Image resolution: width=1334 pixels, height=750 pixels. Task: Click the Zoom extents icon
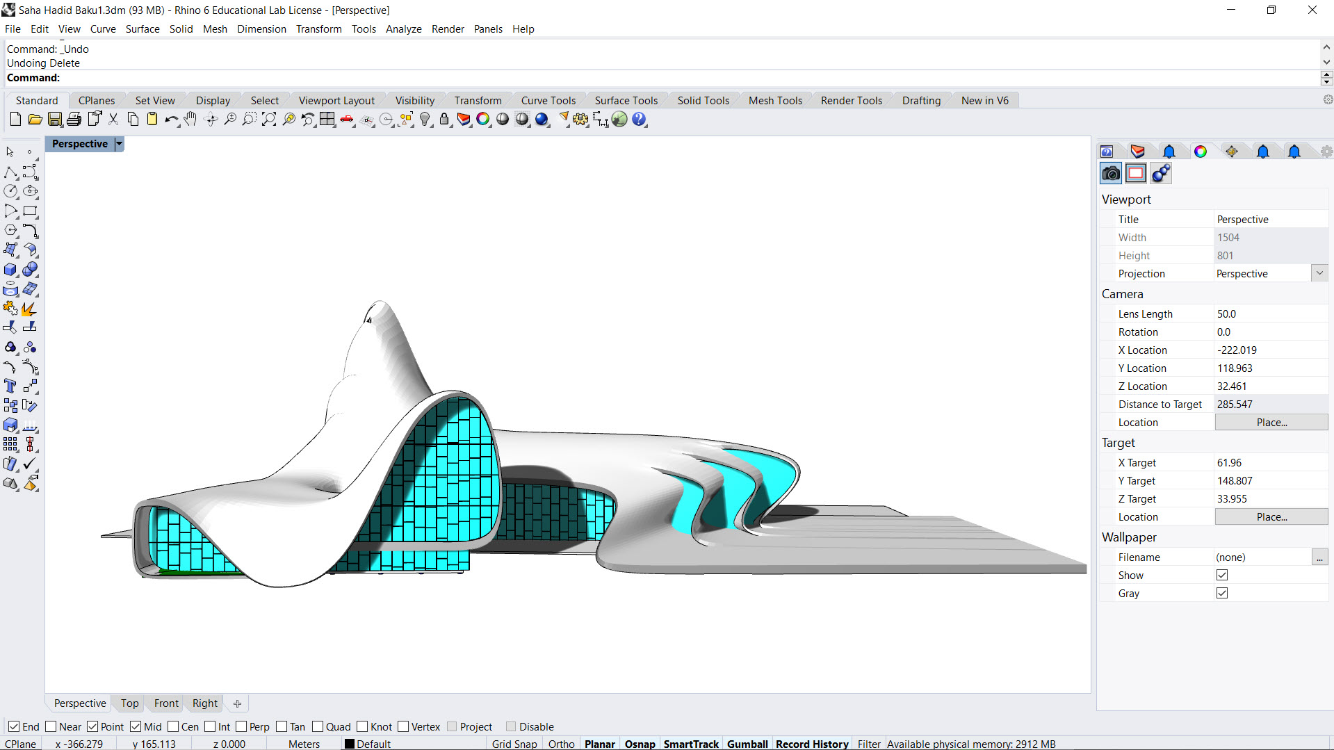tap(269, 120)
